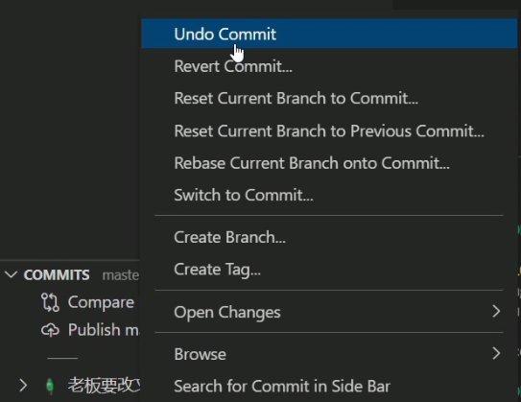Image resolution: width=521 pixels, height=402 pixels.
Task: Click the Compare git icon
Action: [x=50, y=302]
